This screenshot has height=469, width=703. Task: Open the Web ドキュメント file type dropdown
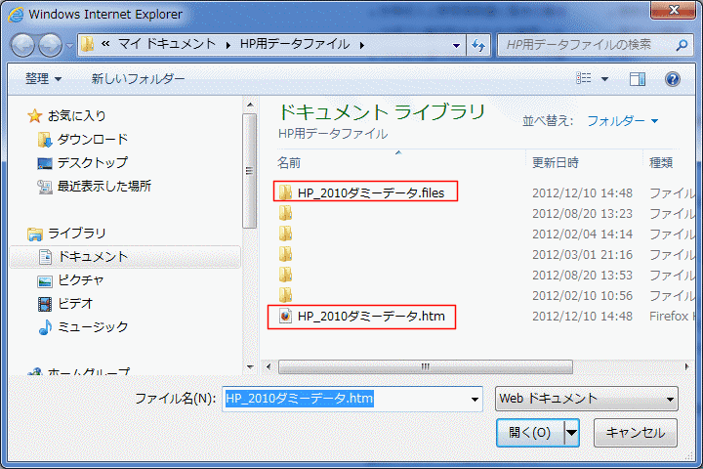tap(587, 399)
